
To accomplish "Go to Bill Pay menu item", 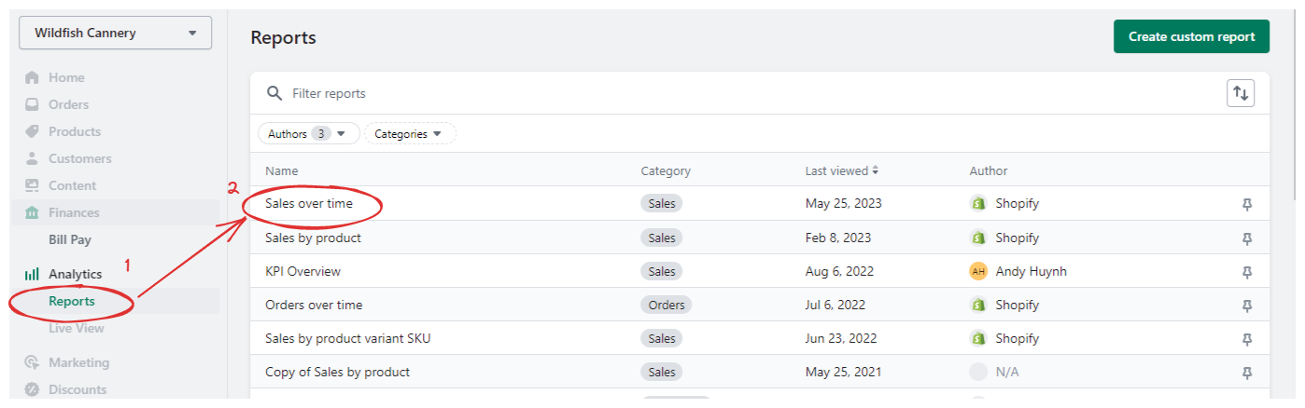I will point(70,240).
